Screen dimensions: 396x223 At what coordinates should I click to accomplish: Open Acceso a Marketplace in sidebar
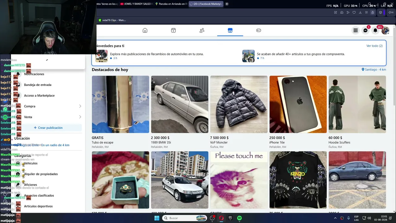click(48, 95)
